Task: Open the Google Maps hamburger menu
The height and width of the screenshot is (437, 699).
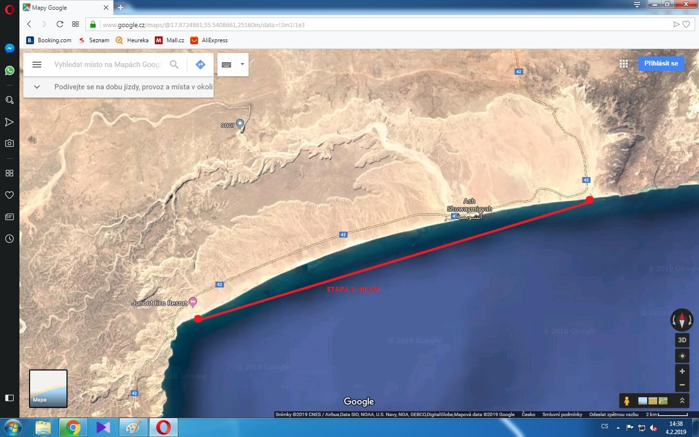Action: click(x=37, y=65)
